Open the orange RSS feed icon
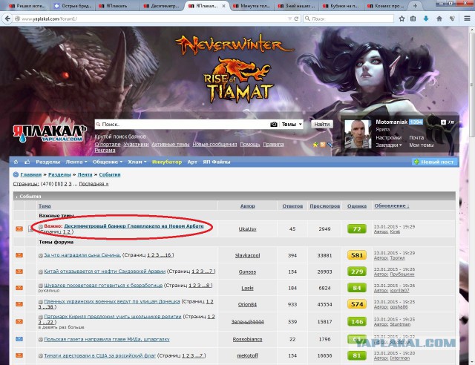 tap(323, 145)
